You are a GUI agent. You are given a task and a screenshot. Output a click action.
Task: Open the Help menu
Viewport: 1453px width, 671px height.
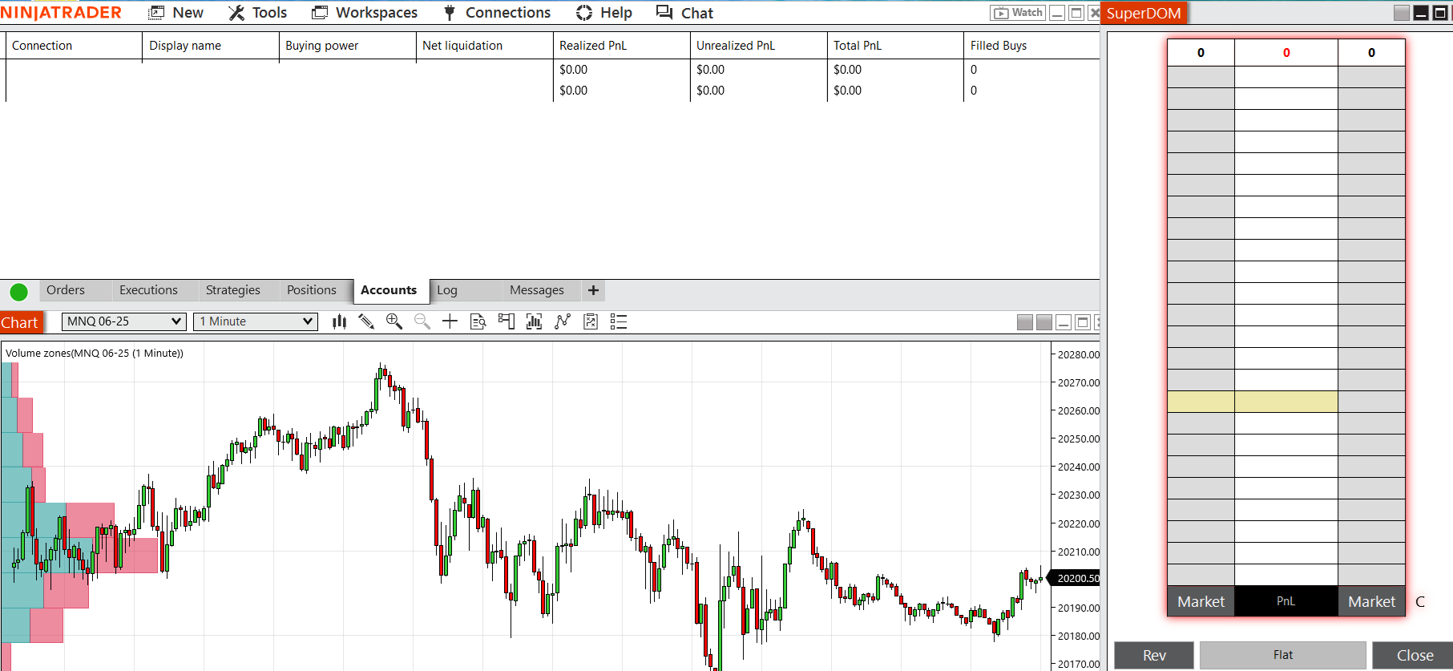tap(604, 13)
